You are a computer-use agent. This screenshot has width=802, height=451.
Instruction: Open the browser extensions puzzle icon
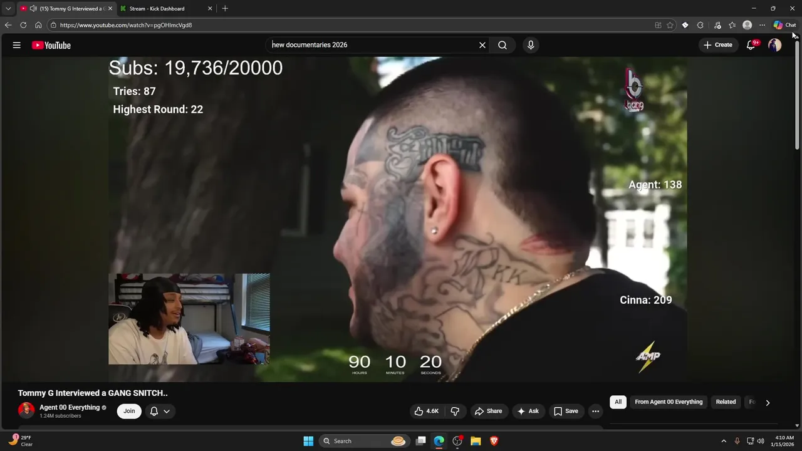[700, 25]
